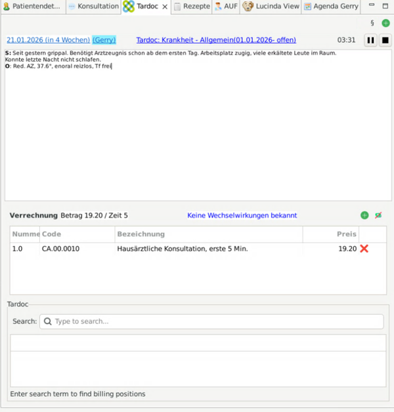Click the AUF person icon
This screenshot has height=412, width=394.
pyautogui.click(x=218, y=7)
